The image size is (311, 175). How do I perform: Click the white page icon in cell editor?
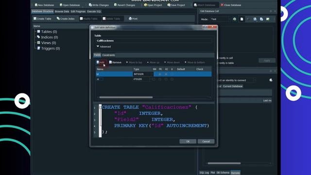point(242,19)
